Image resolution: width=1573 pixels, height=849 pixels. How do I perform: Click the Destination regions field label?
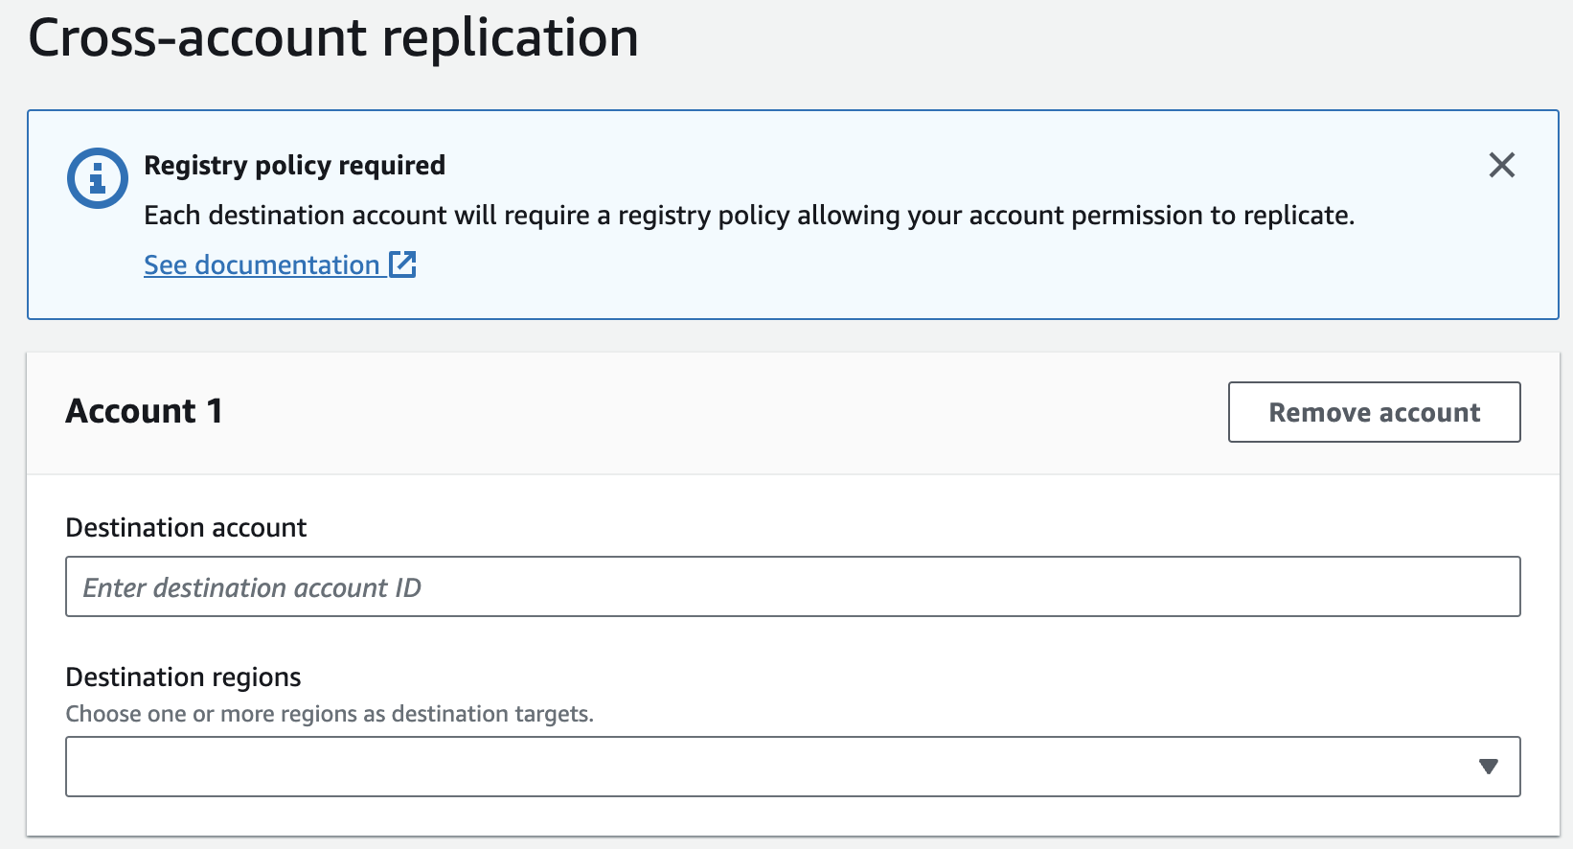pyautogui.click(x=183, y=677)
